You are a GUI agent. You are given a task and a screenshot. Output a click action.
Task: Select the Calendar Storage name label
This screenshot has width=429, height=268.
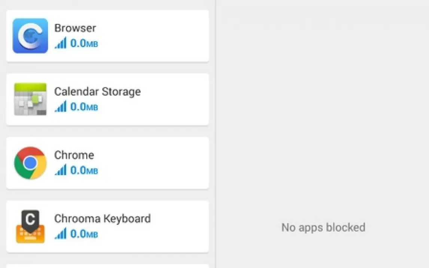(97, 92)
